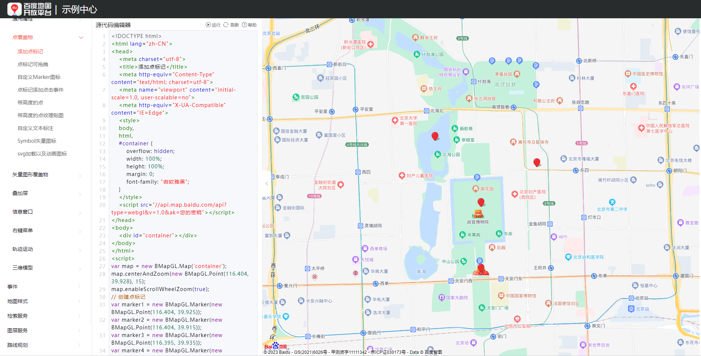
Task: Click 北海北 subway station icon
Action: tap(426, 111)
